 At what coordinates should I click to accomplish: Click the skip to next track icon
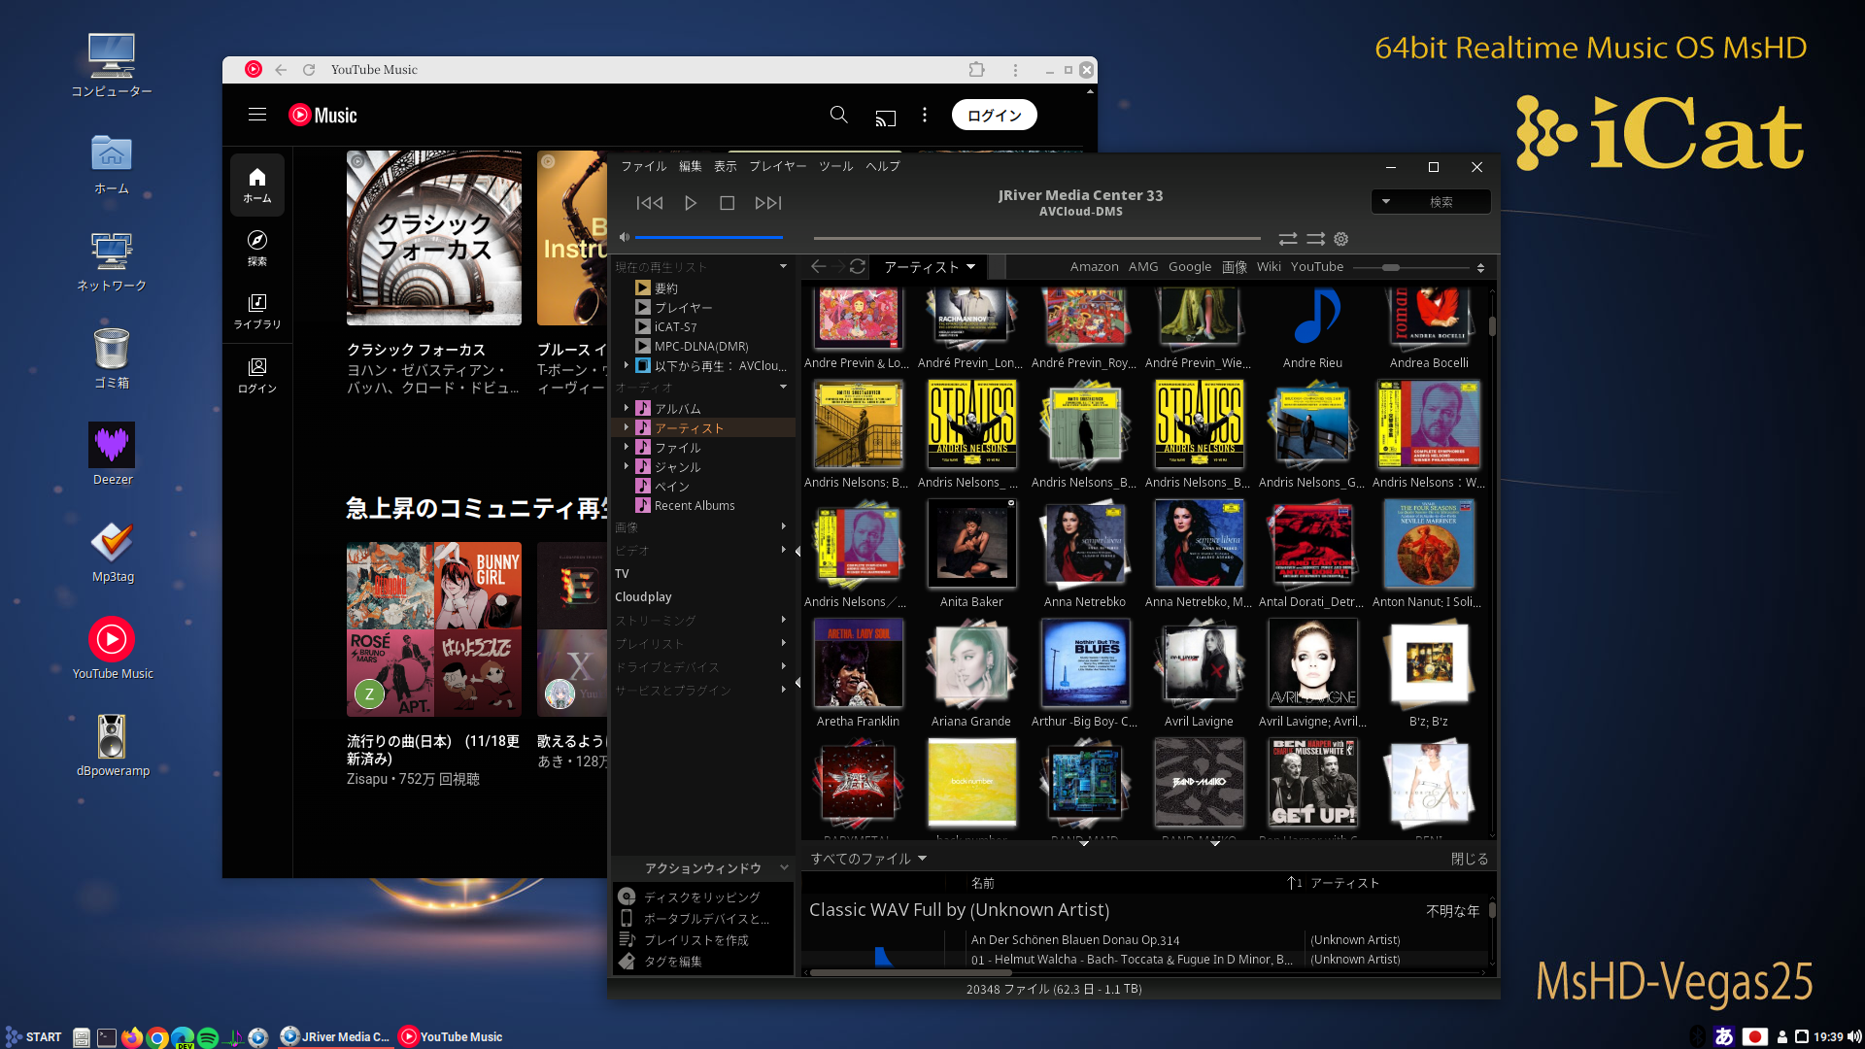pos(767,203)
